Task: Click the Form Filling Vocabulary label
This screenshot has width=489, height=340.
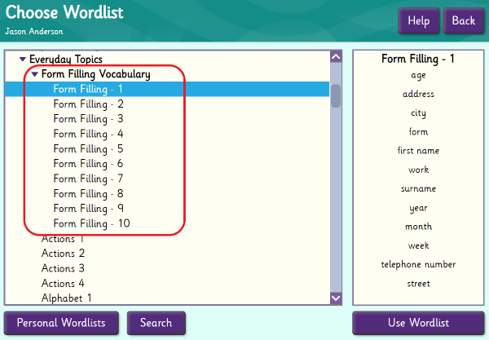Action: click(x=95, y=74)
